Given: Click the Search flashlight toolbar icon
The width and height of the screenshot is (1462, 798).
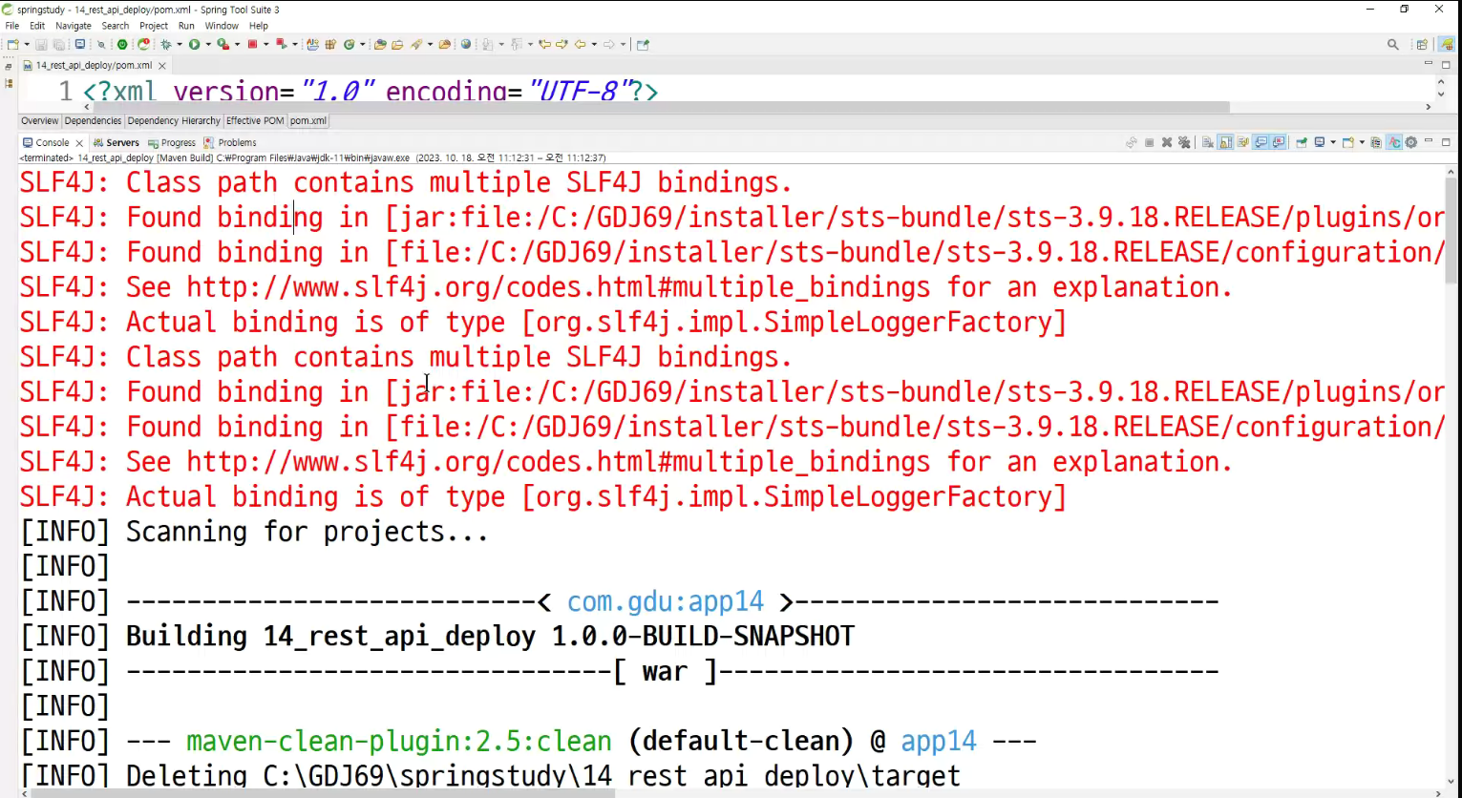Looking at the screenshot, I should click(414, 44).
